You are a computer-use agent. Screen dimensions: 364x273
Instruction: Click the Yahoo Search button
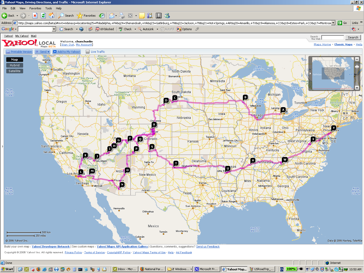pos(353,37)
